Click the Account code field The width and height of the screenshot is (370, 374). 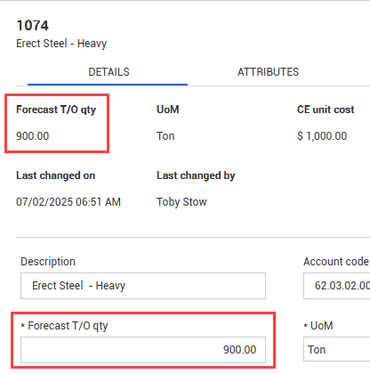tap(336, 286)
